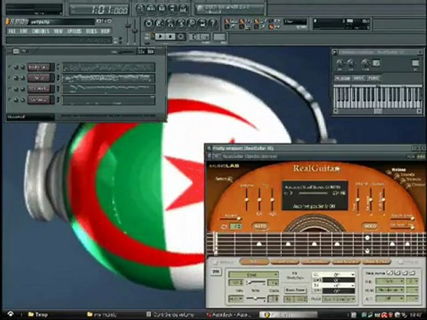Click the question-mark help icon in the toolbar
Viewport: 427px width, 320px height.
pos(213,23)
